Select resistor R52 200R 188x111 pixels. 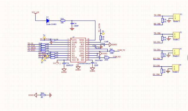click(x=107, y=58)
